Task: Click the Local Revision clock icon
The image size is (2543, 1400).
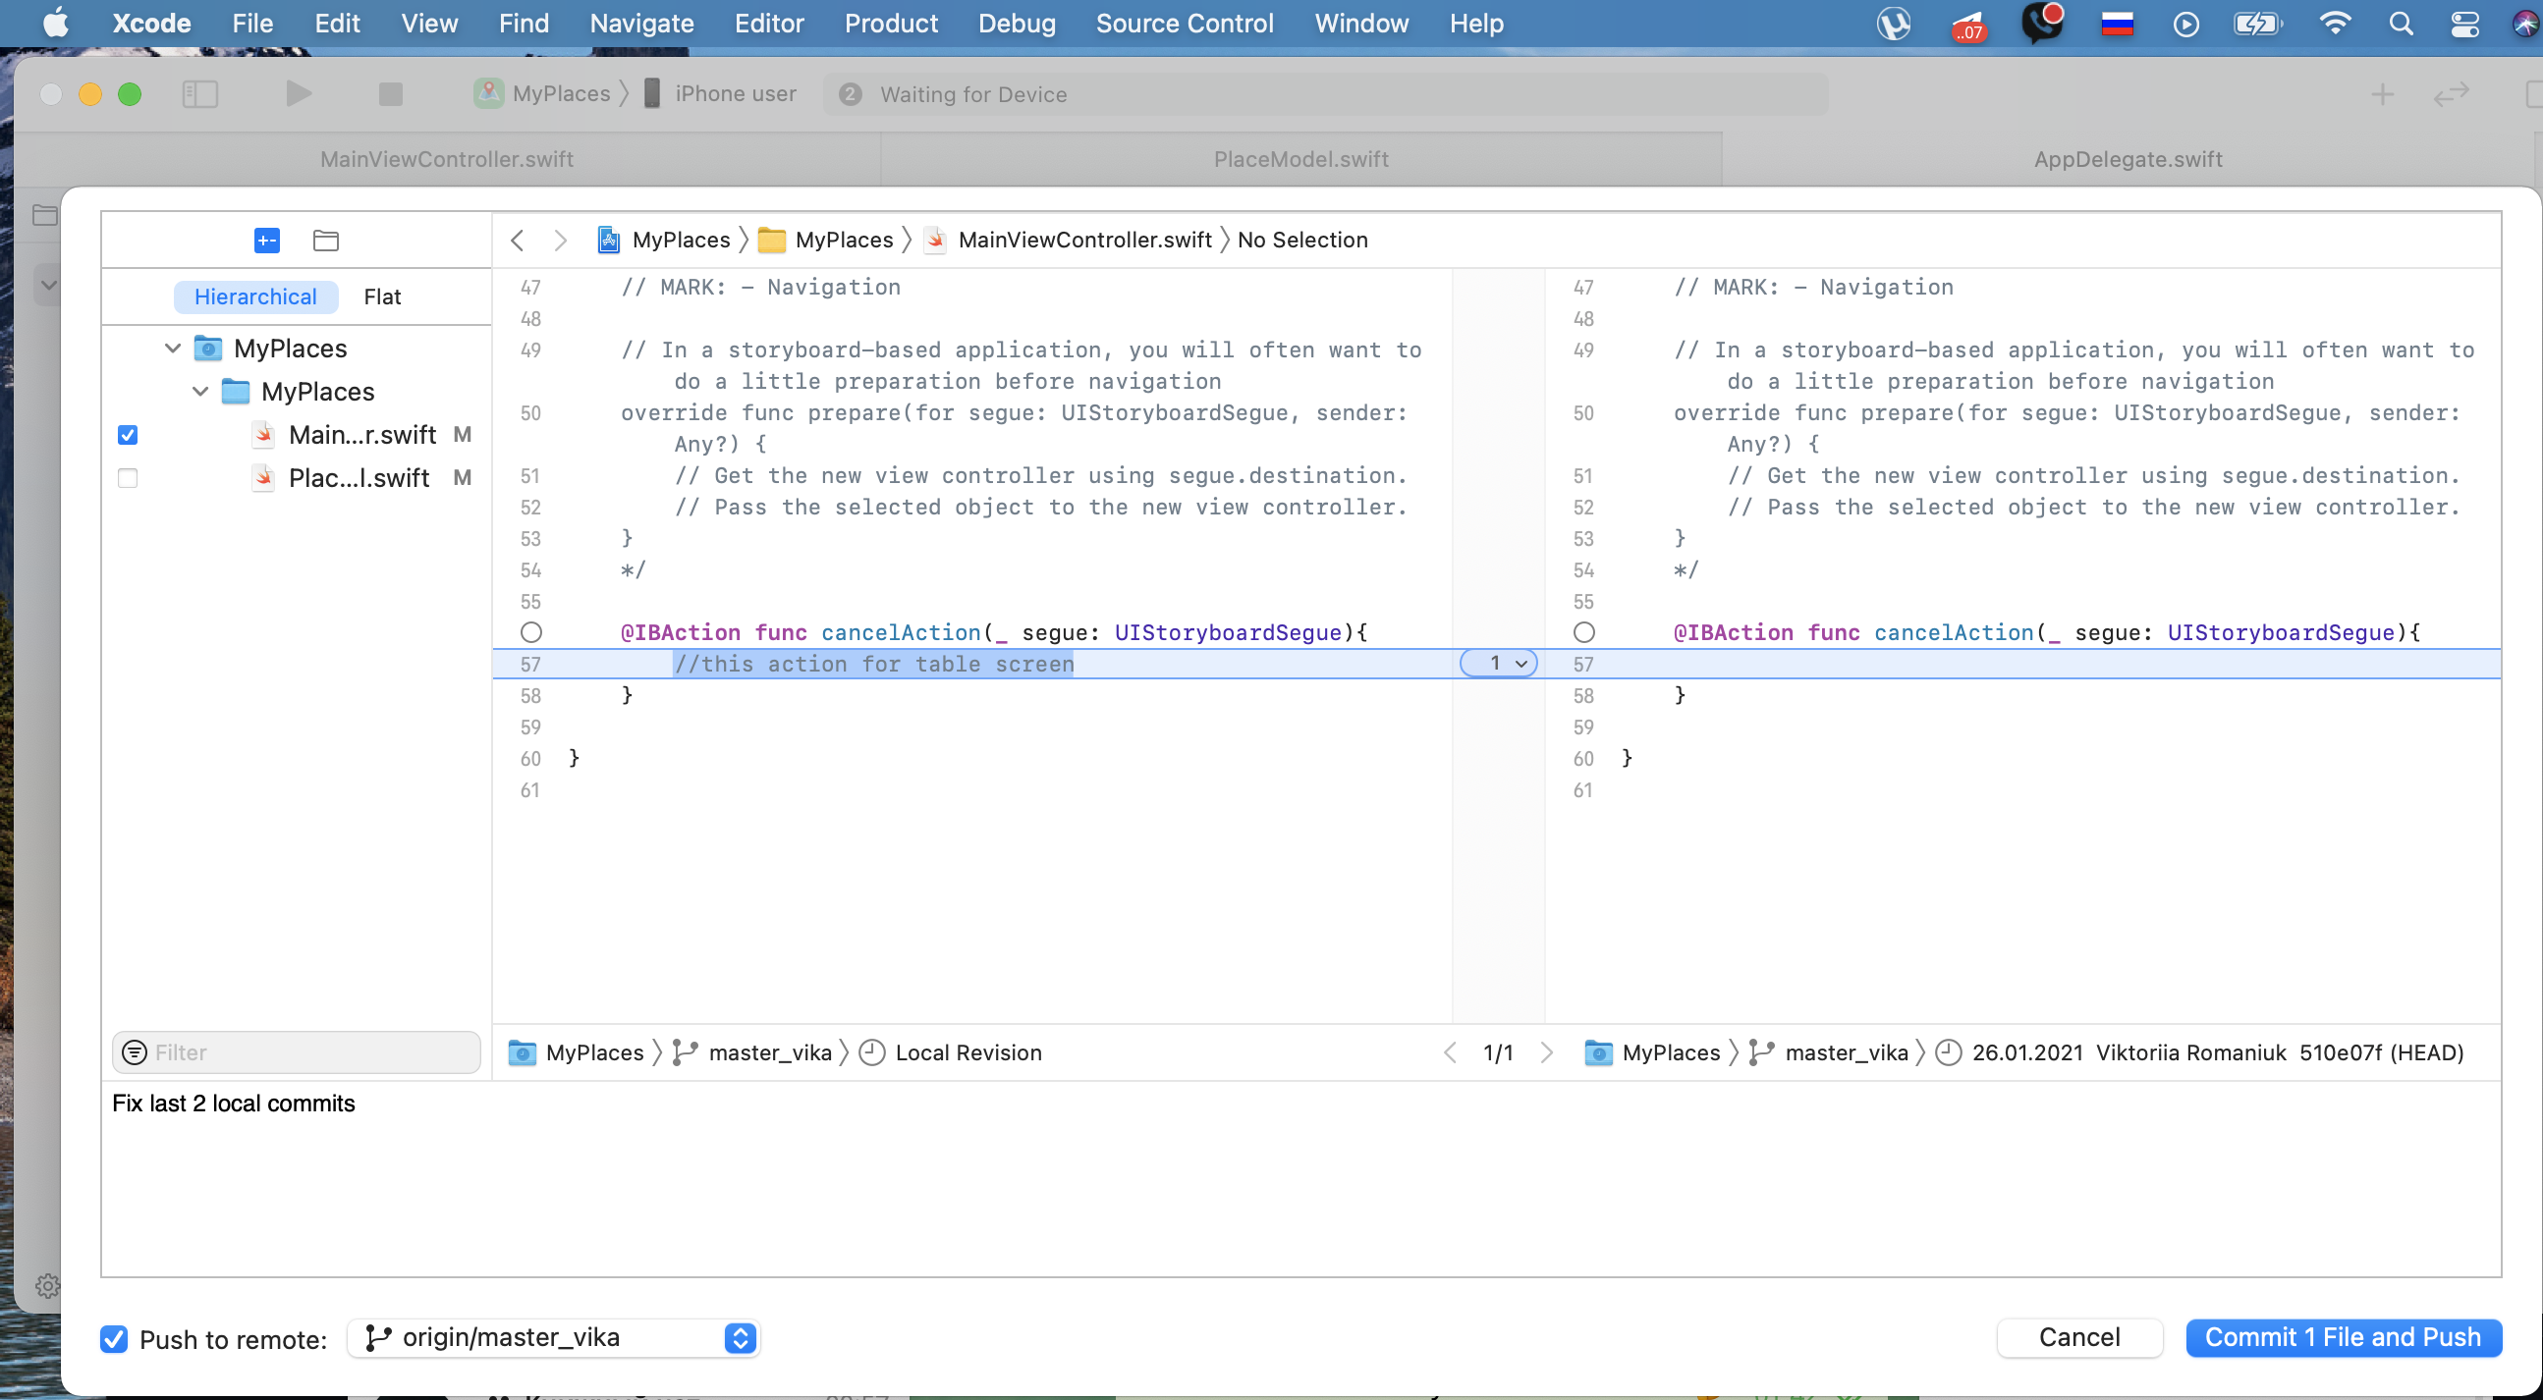Action: (x=871, y=1051)
